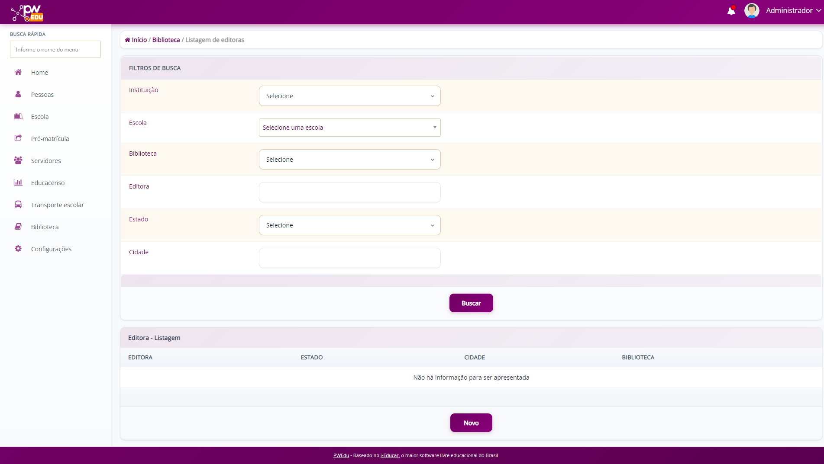Click the PW EDU logo

[x=27, y=13]
